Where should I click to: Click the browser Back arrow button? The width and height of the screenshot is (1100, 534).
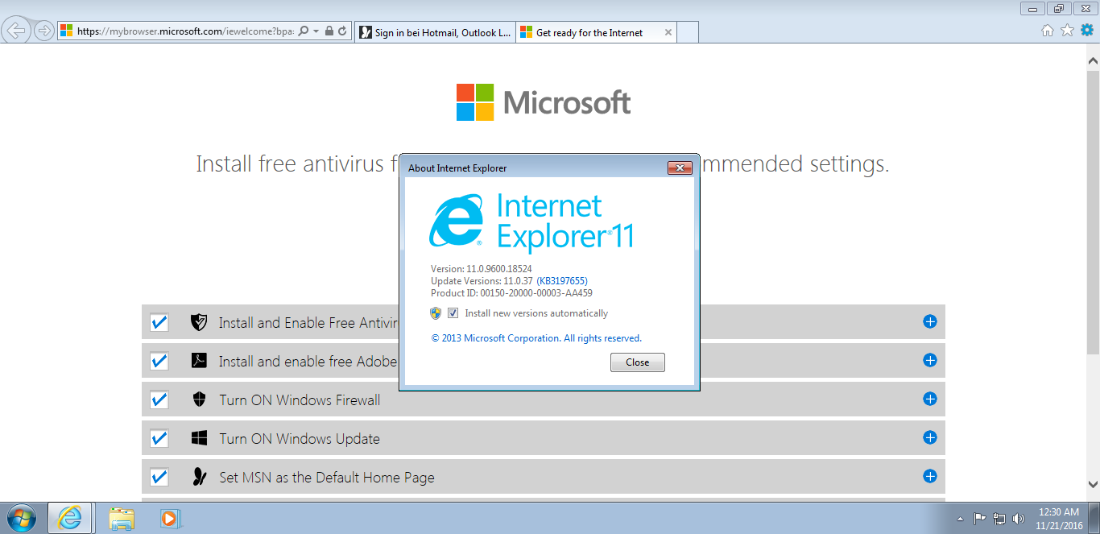click(x=16, y=31)
